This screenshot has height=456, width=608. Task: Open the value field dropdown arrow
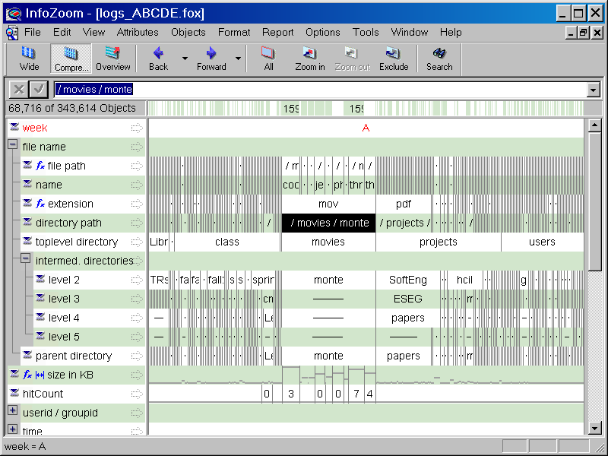pos(593,90)
